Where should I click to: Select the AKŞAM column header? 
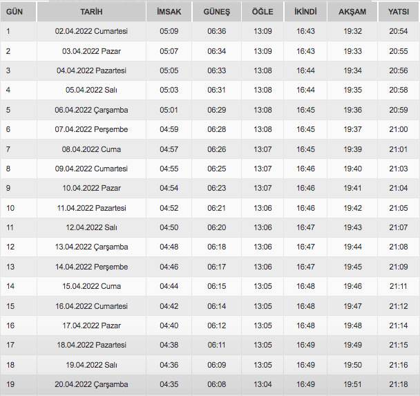352,12
